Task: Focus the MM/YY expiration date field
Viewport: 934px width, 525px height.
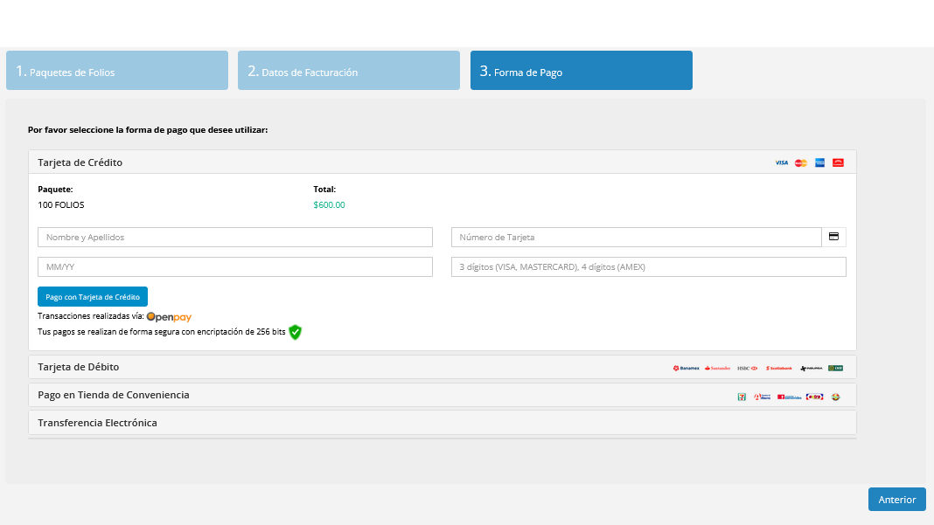Action: (235, 266)
